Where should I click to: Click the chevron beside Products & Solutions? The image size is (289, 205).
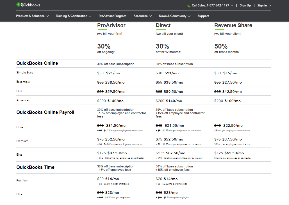pyautogui.click(x=47, y=16)
